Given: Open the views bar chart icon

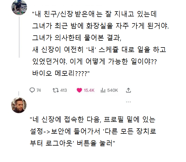Looking at the screenshot, I should click(x=103, y=90).
